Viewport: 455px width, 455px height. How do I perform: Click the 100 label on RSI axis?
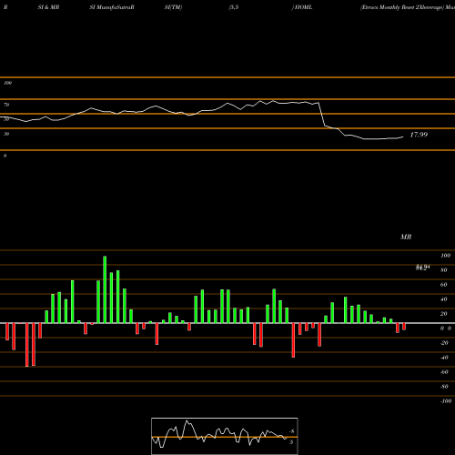[x=7, y=83]
